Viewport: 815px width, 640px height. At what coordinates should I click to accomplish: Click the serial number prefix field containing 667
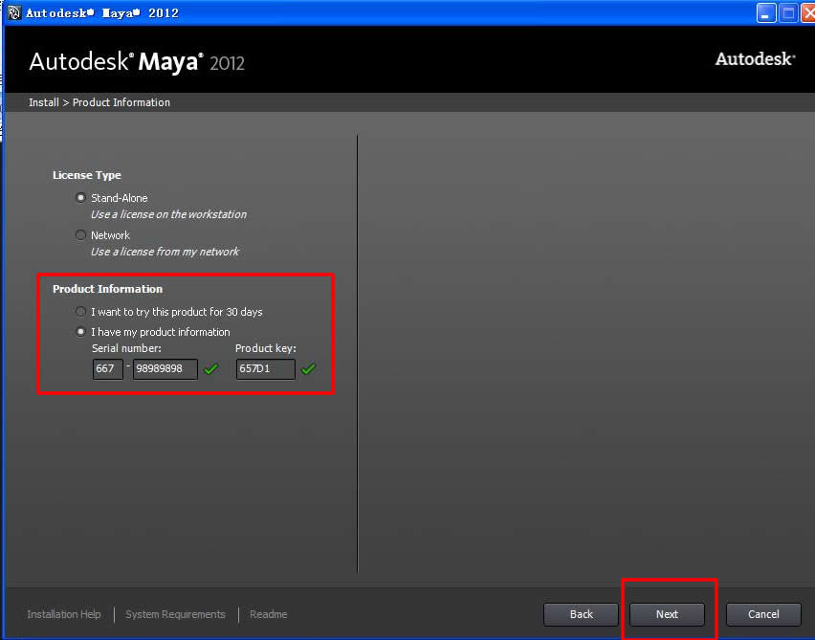107,368
